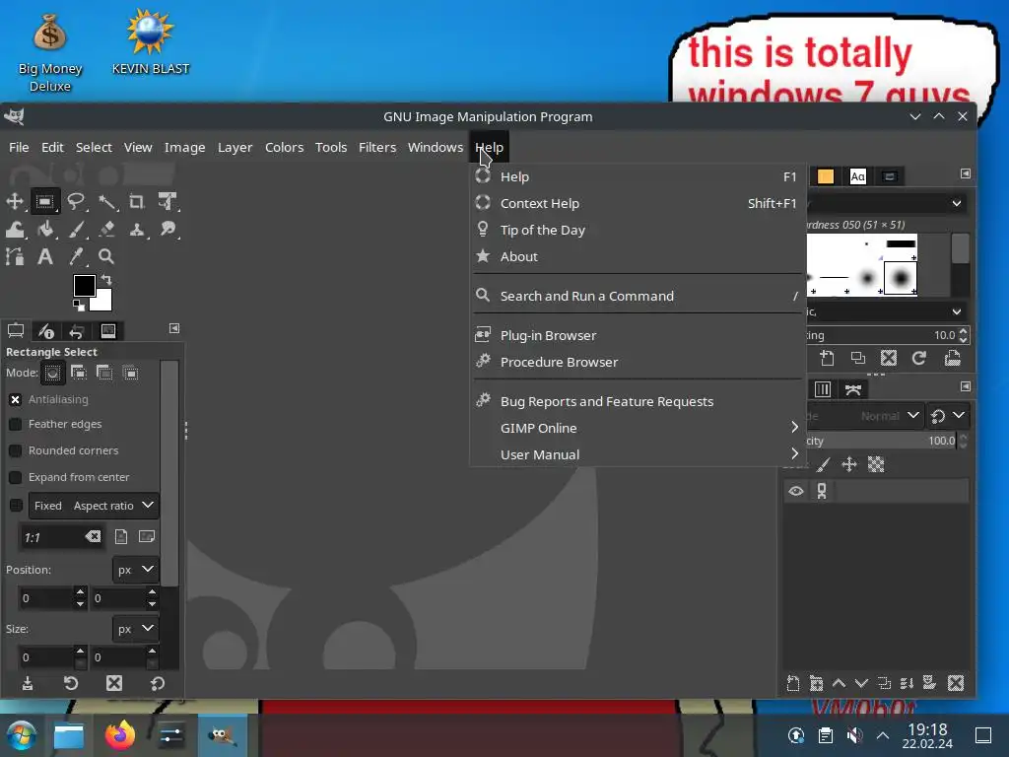Restore tool preset icon in Tool Options
Image resolution: width=1009 pixels, height=757 pixels.
71,683
